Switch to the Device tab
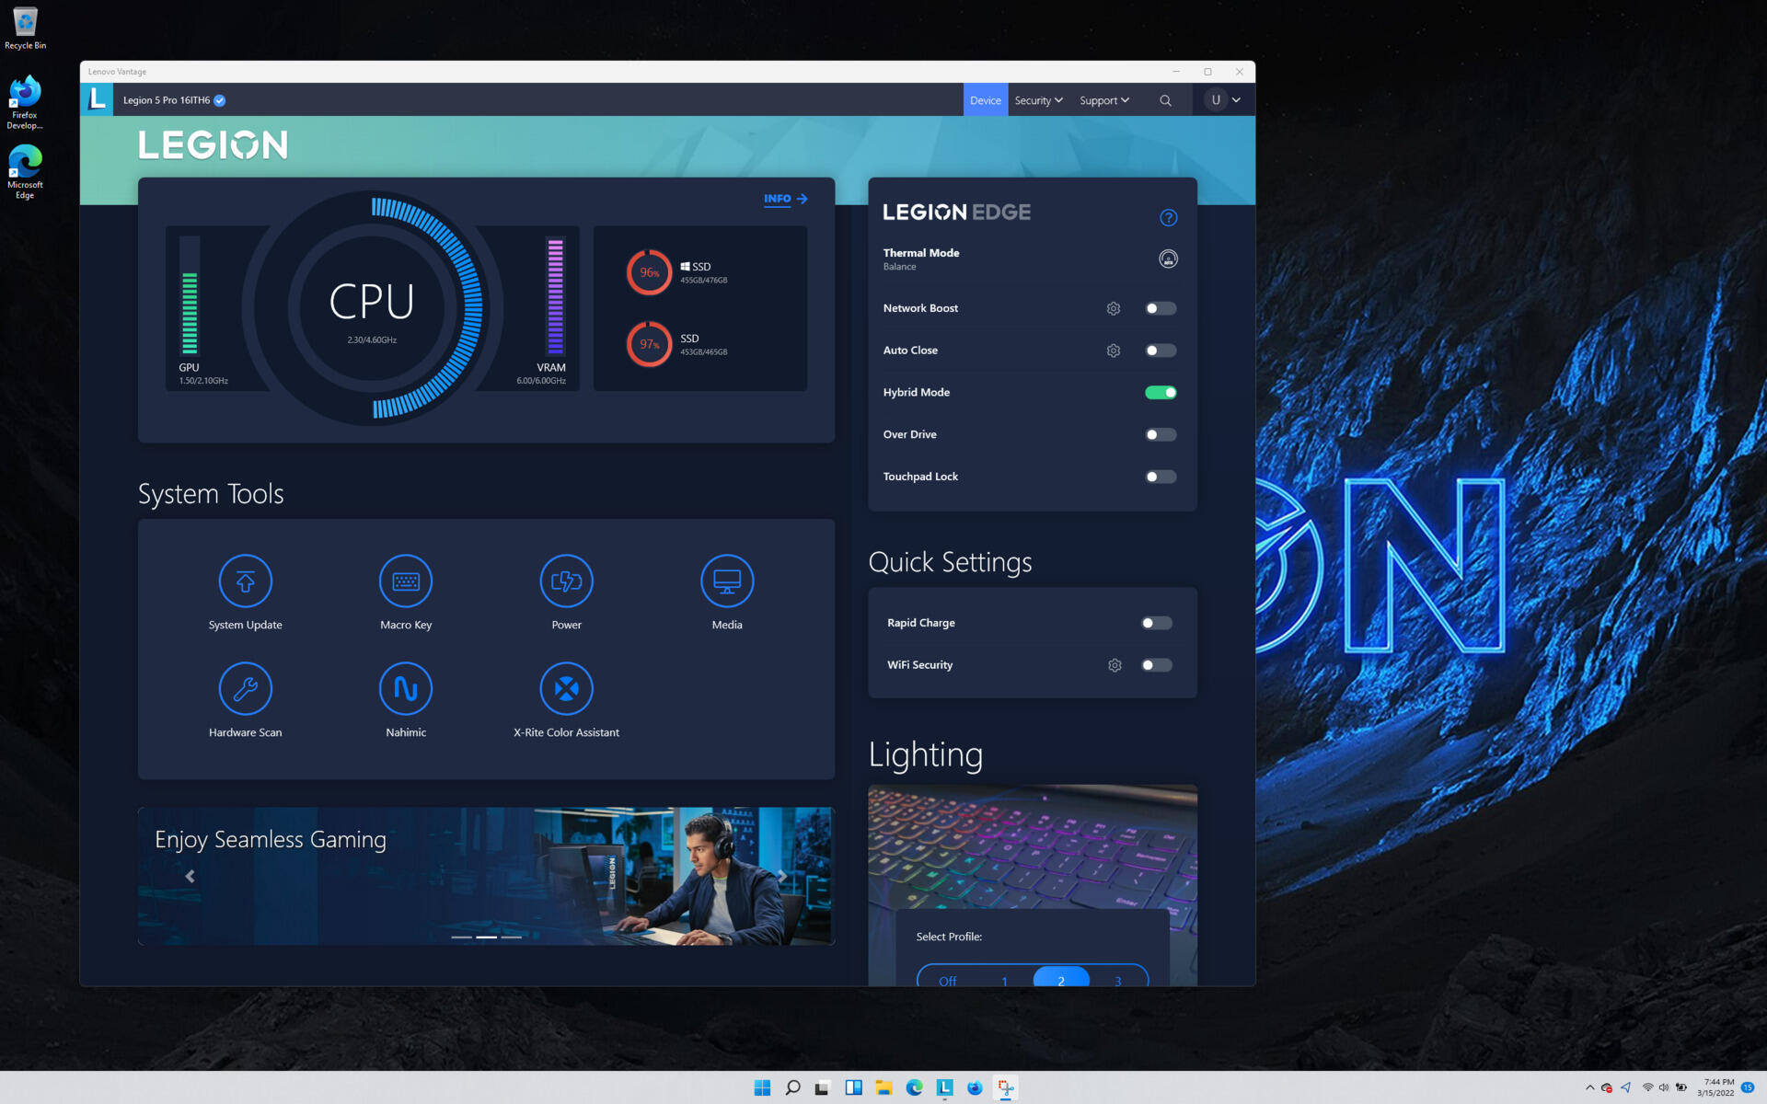Image resolution: width=1767 pixels, height=1104 pixels. (985, 100)
